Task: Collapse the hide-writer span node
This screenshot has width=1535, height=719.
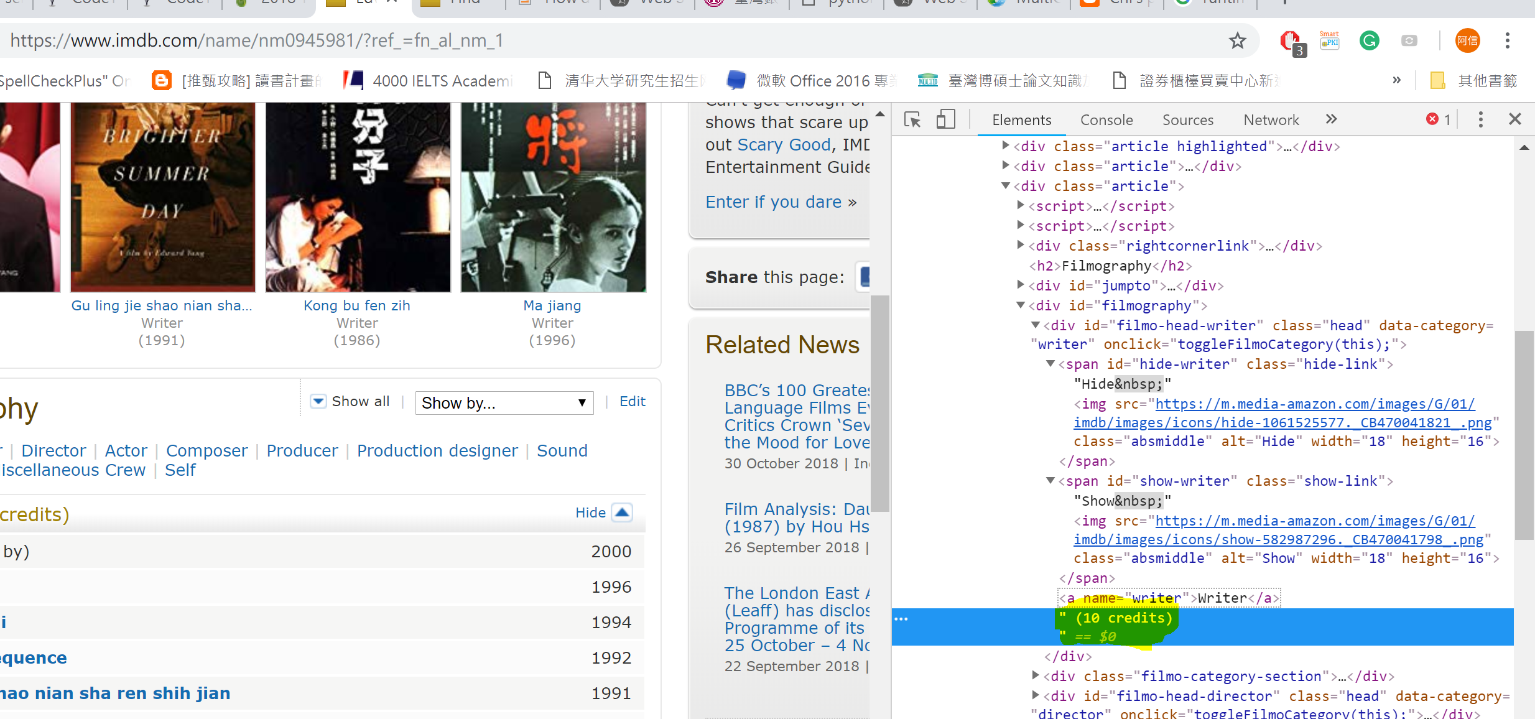Action: click(x=1050, y=363)
